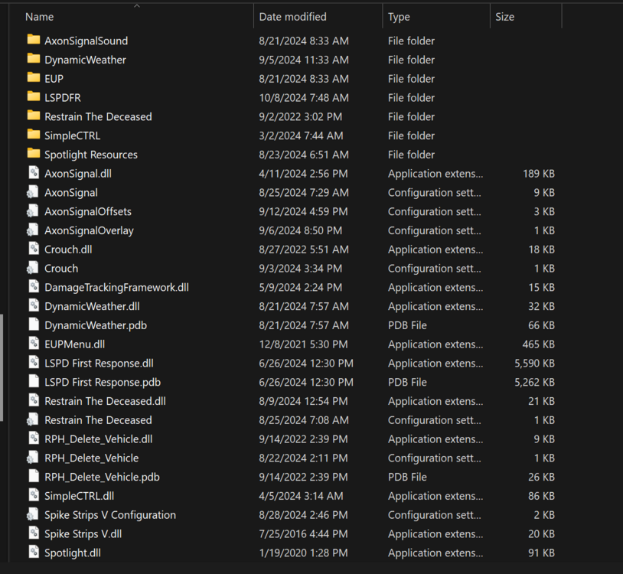Click the LSPD First Response.pdb file icon

[34, 382]
